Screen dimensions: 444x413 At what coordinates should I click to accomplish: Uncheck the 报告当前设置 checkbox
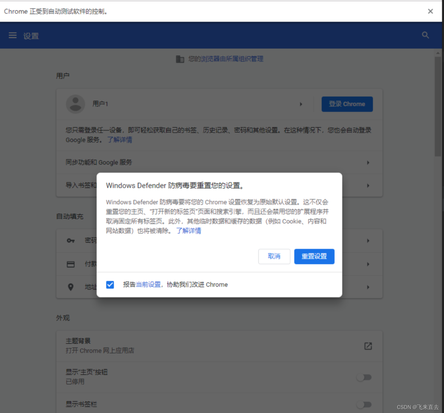point(110,285)
